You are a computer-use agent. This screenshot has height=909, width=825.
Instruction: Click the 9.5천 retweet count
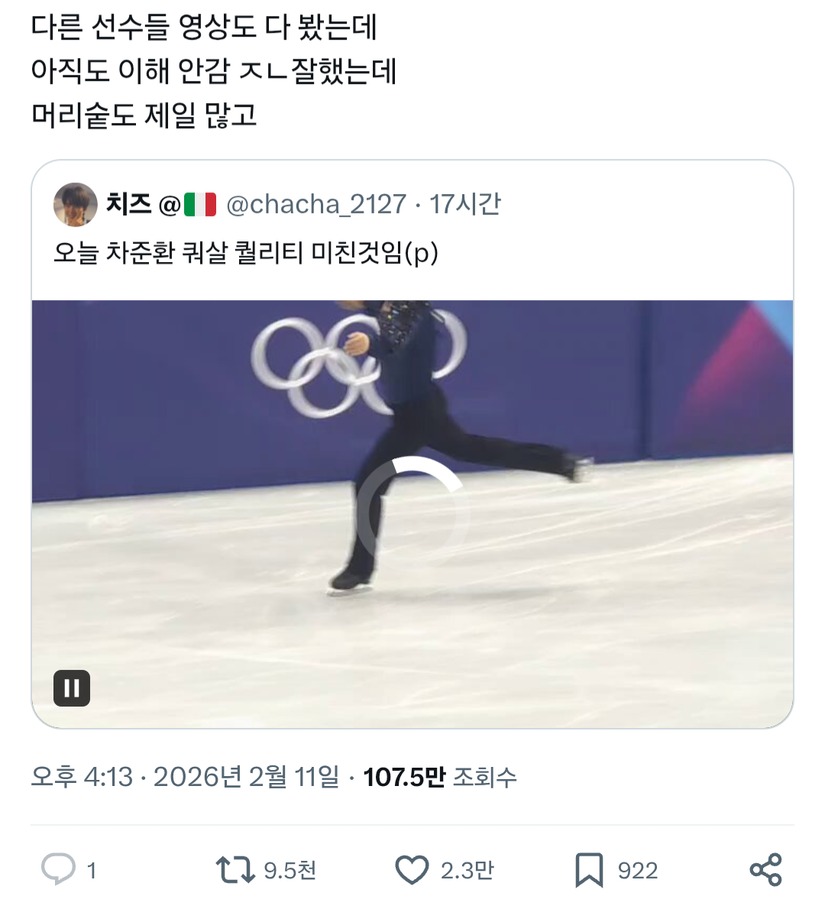click(x=290, y=871)
